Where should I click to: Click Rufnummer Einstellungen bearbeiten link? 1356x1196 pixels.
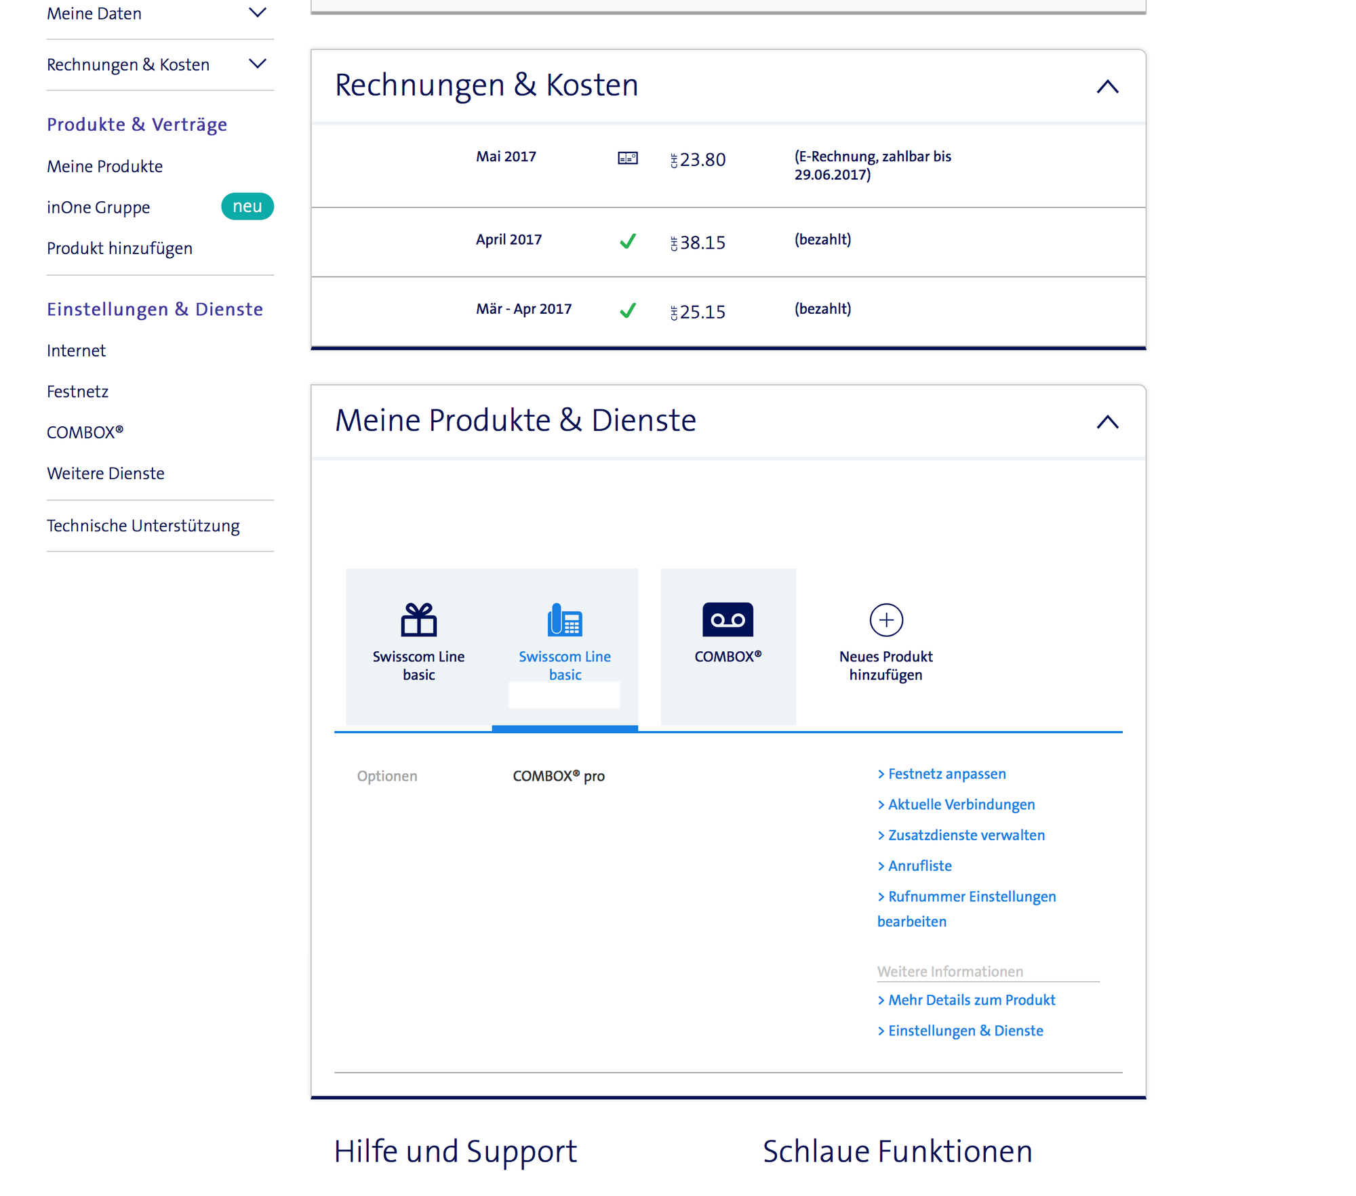(x=966, y=909)
